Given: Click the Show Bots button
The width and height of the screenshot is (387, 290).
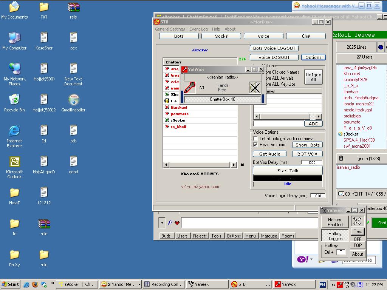Looking at the screenshot, I should tap(308, 145).
